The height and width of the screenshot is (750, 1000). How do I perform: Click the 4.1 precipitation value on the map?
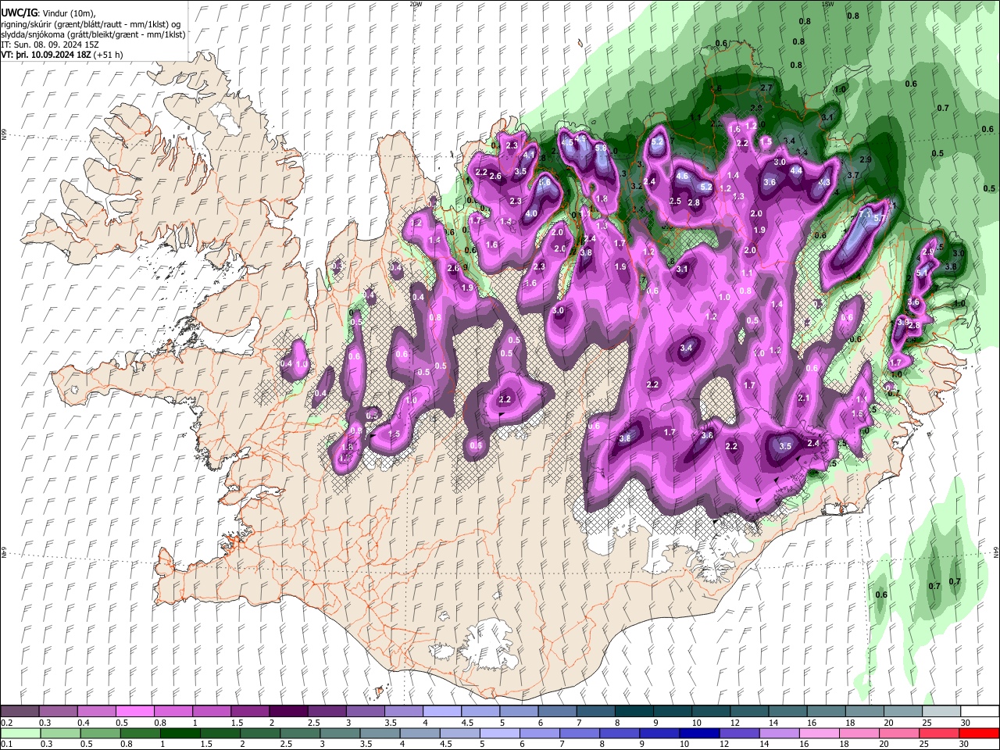pyautogui.click(x=529, y=155)
